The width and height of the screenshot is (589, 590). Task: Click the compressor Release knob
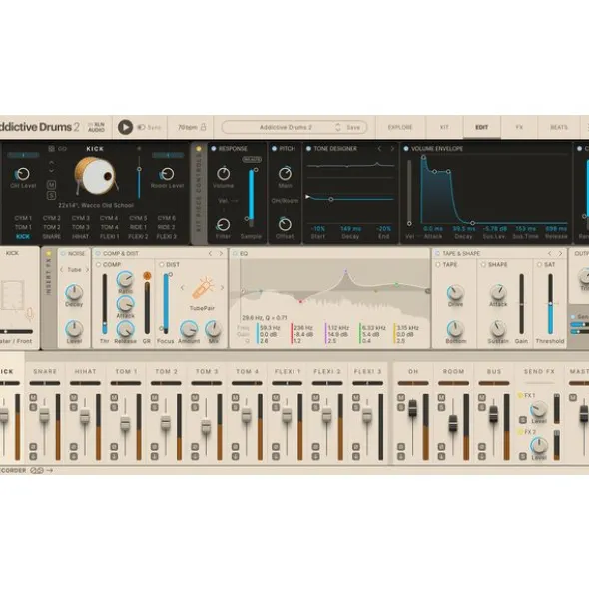click(x=125, y=329)
